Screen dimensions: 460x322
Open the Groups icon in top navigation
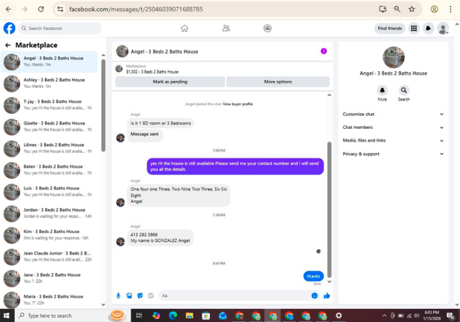[x=267, y=28]
